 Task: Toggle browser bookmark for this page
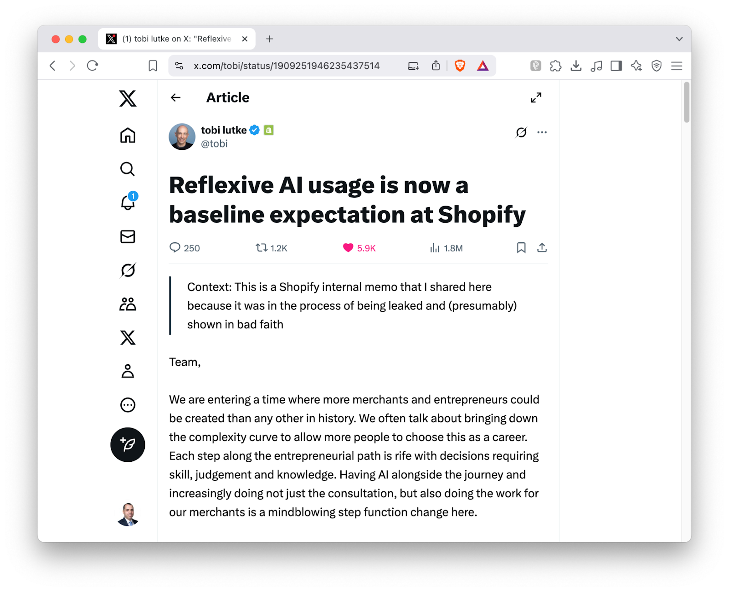[153, 66]
